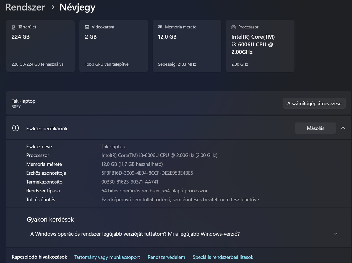Open Tartomány vagy munkacsoport link
352x263 pixels.
point(107,257)
